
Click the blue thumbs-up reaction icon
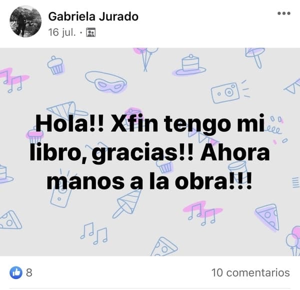16,272
